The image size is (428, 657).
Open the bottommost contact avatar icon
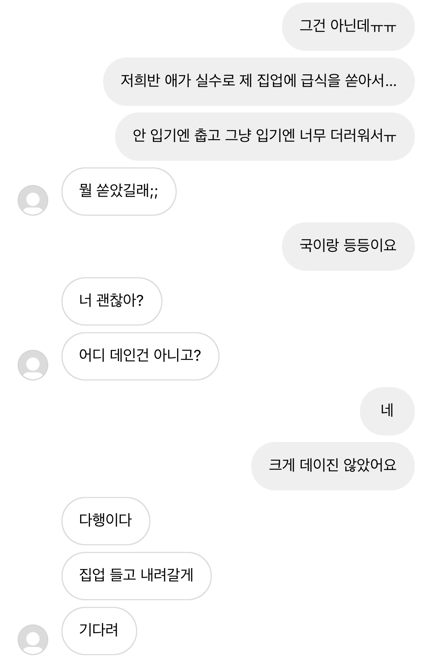click(x=33, y=639)
